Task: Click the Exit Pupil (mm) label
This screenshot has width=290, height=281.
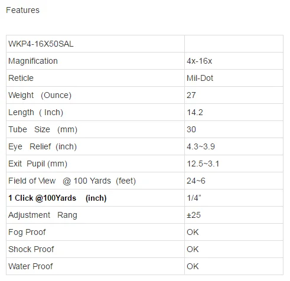Action: pos(38,164)
